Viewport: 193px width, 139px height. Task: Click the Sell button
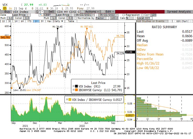tap(50, 12)
